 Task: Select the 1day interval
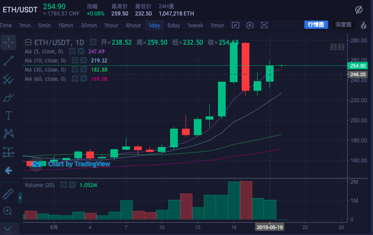tap(154, 26)
